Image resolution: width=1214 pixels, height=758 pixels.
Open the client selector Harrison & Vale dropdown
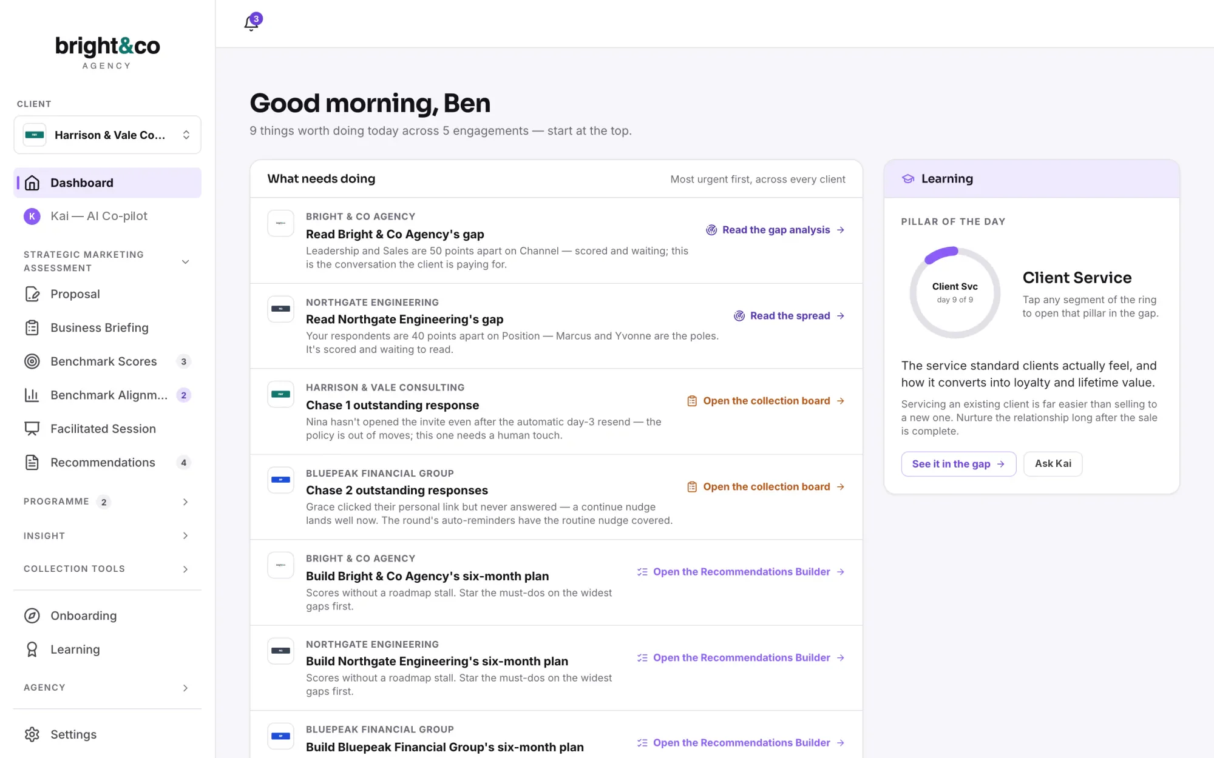(x=107, y=135)
